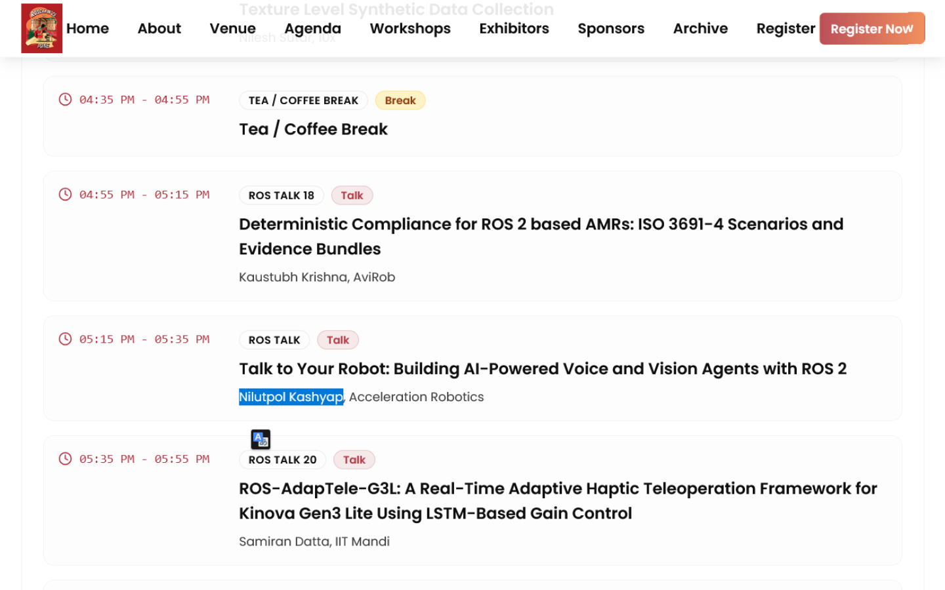Select Exhibitors in navigation bar

point(514,29)
